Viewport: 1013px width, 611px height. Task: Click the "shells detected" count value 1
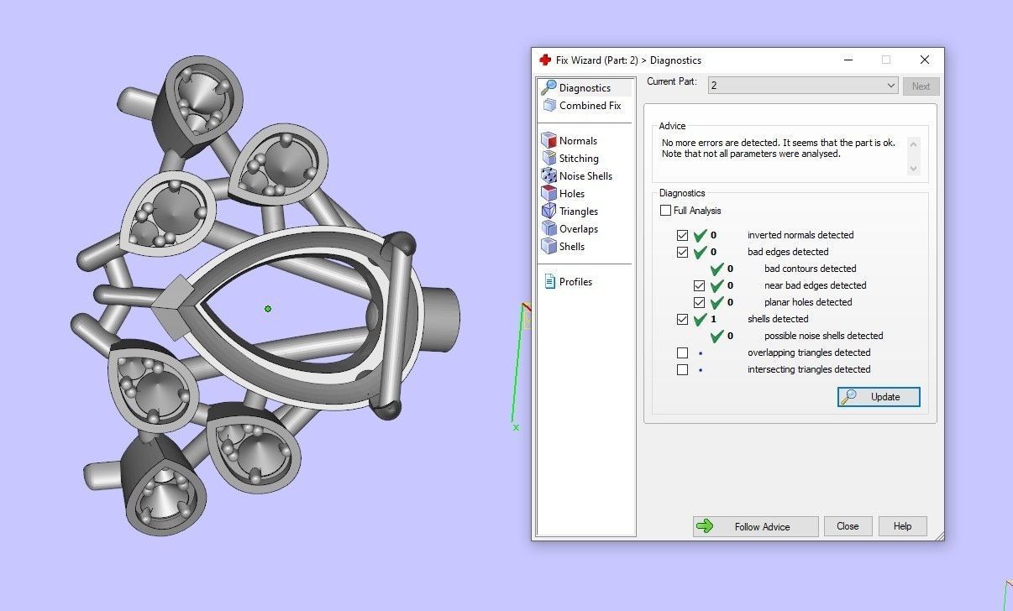713,319
